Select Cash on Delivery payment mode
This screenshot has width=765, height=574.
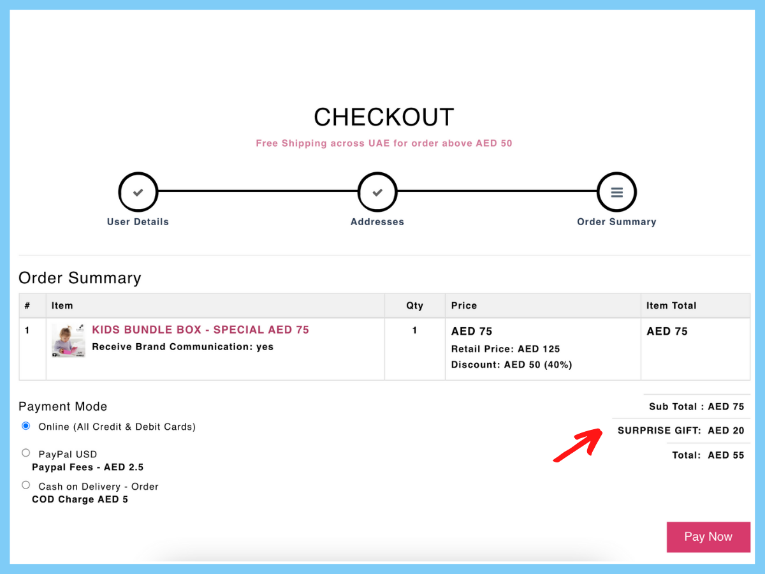click(x=25, y=485)
